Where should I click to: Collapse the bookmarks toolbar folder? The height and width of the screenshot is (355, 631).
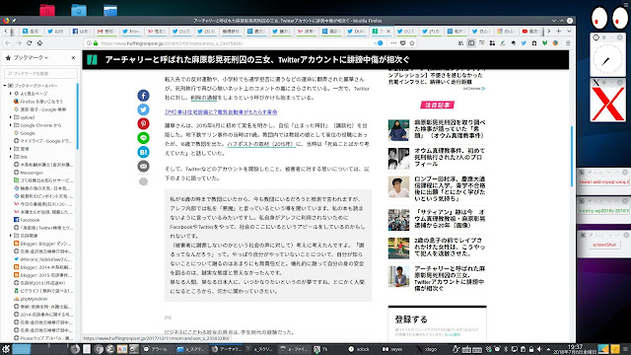point(5,86)
